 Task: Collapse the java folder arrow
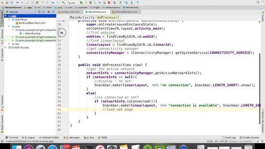coord(9,26)
